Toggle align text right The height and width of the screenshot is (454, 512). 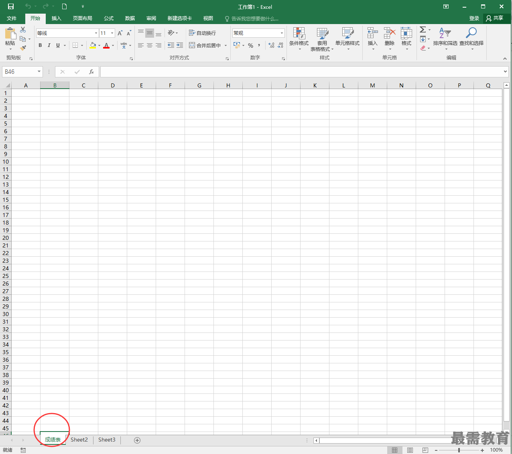coord(158,45)
